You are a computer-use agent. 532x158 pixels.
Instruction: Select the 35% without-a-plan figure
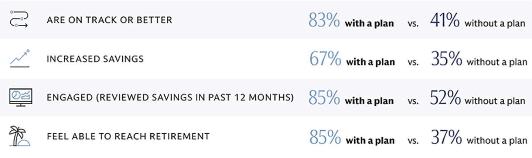point(446,60)
